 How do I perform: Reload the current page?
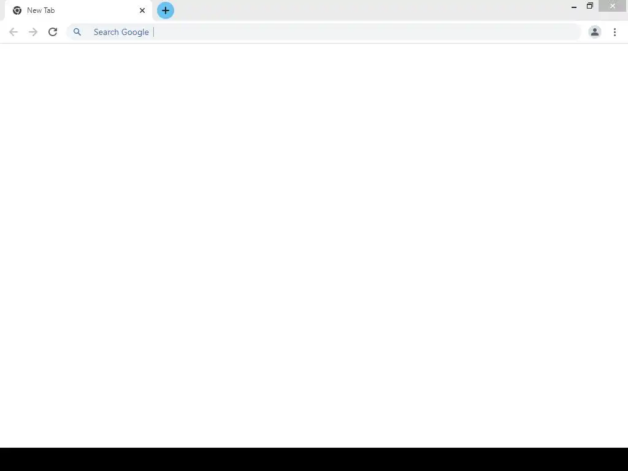(53, 32)
